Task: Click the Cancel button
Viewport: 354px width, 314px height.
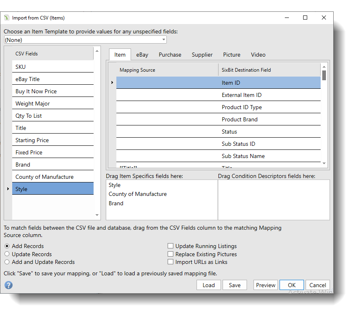Action: click(x=318, y=285)
